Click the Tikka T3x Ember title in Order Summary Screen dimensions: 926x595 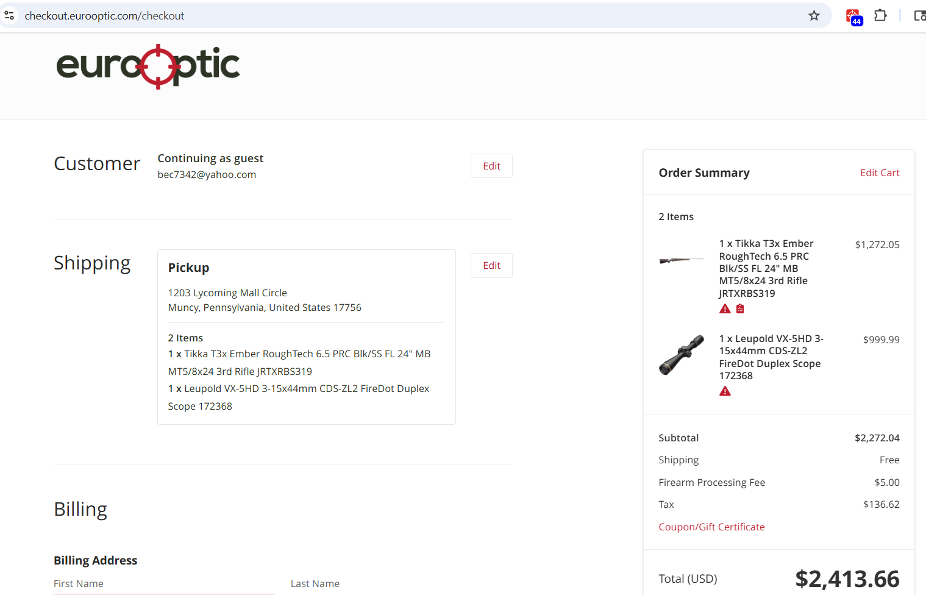(766, 268)
